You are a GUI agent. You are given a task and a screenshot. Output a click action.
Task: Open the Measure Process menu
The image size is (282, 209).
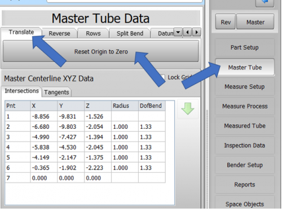245,106
